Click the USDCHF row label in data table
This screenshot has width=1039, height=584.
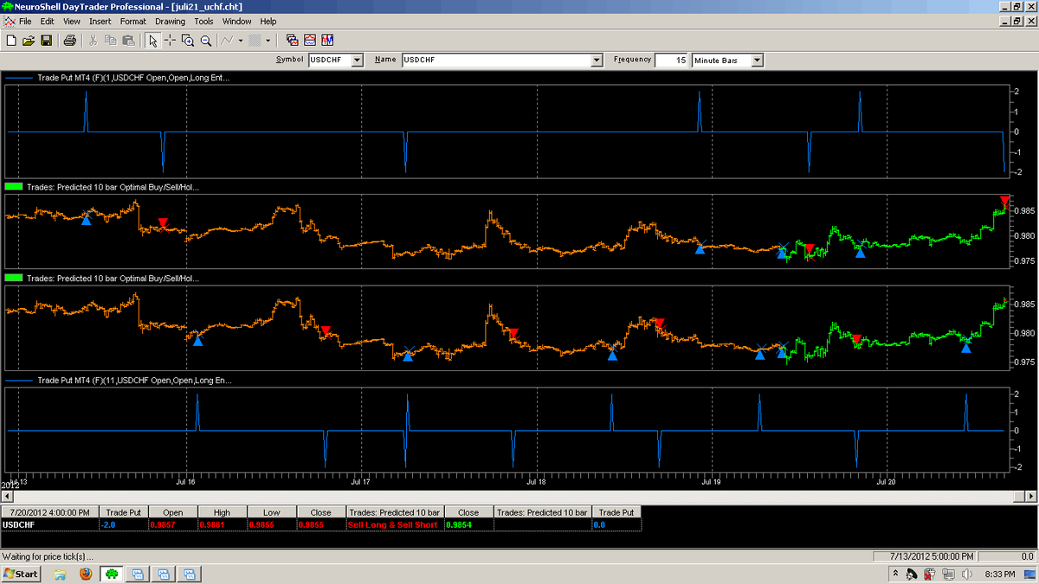(50, 524)
